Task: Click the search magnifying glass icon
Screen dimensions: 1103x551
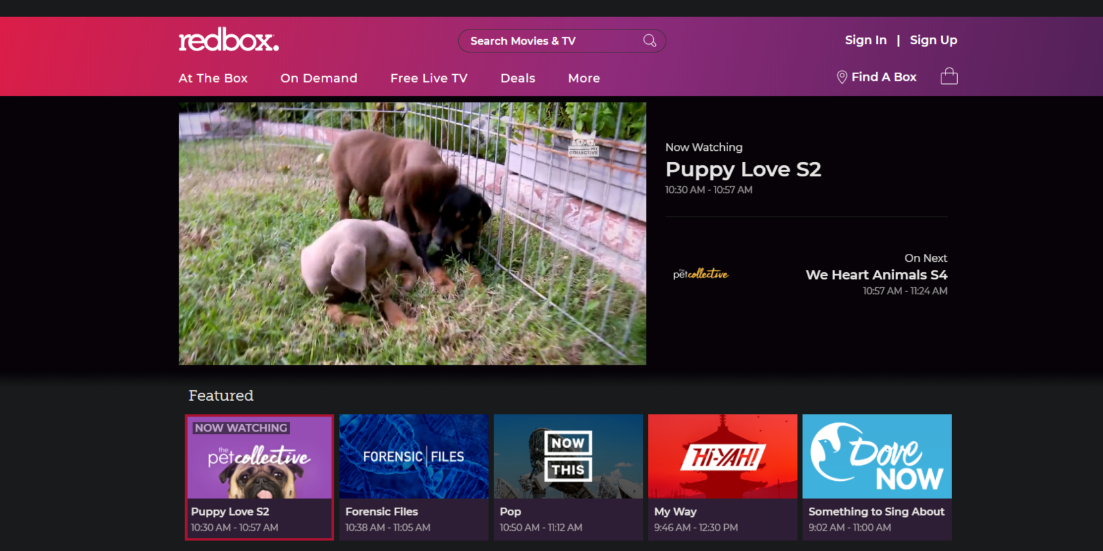Action: click(649, 41)
